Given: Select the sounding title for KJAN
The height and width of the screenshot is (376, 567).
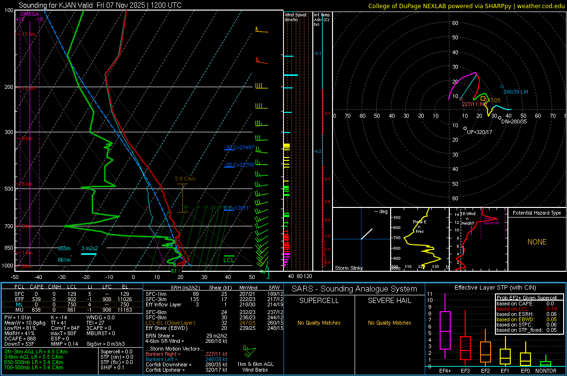Looking at the screenshot, I should [100, 5].
